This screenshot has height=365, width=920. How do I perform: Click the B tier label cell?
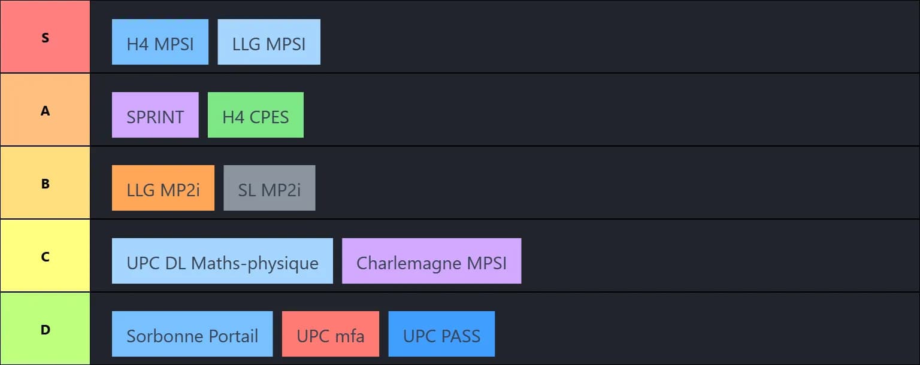point(45,183)
